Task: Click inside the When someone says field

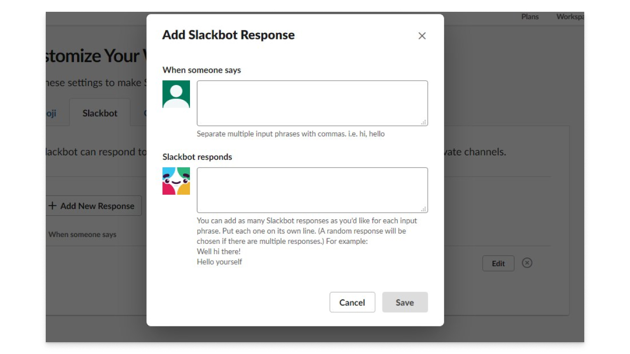Action: 313,101
